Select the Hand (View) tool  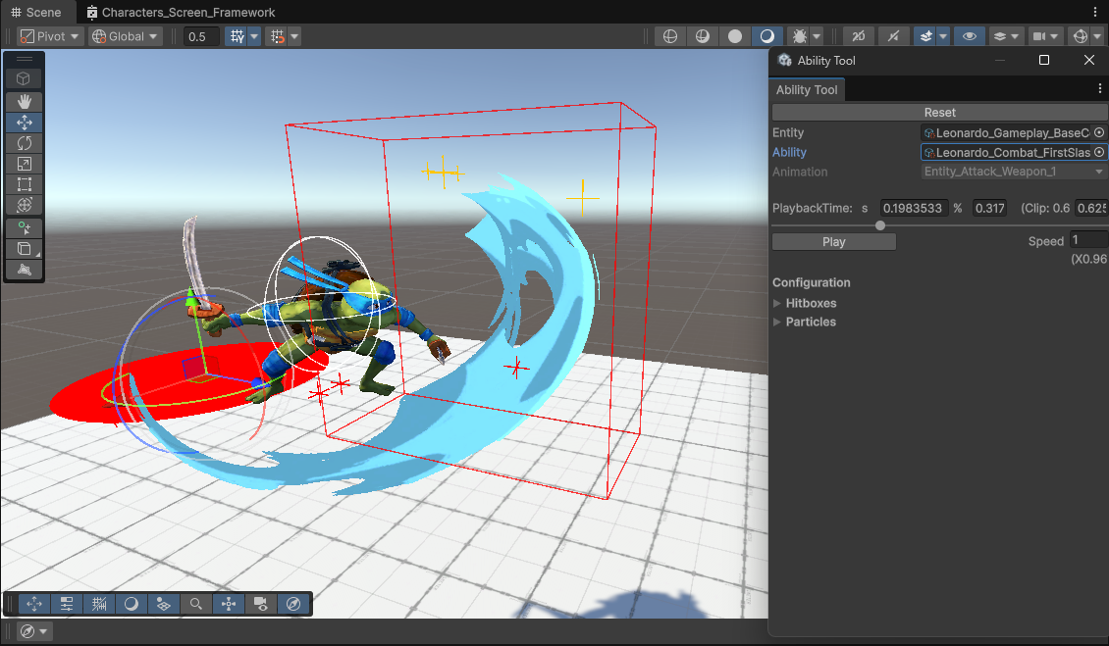point(24,101)
